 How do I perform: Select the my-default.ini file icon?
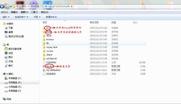coord(44,70)
